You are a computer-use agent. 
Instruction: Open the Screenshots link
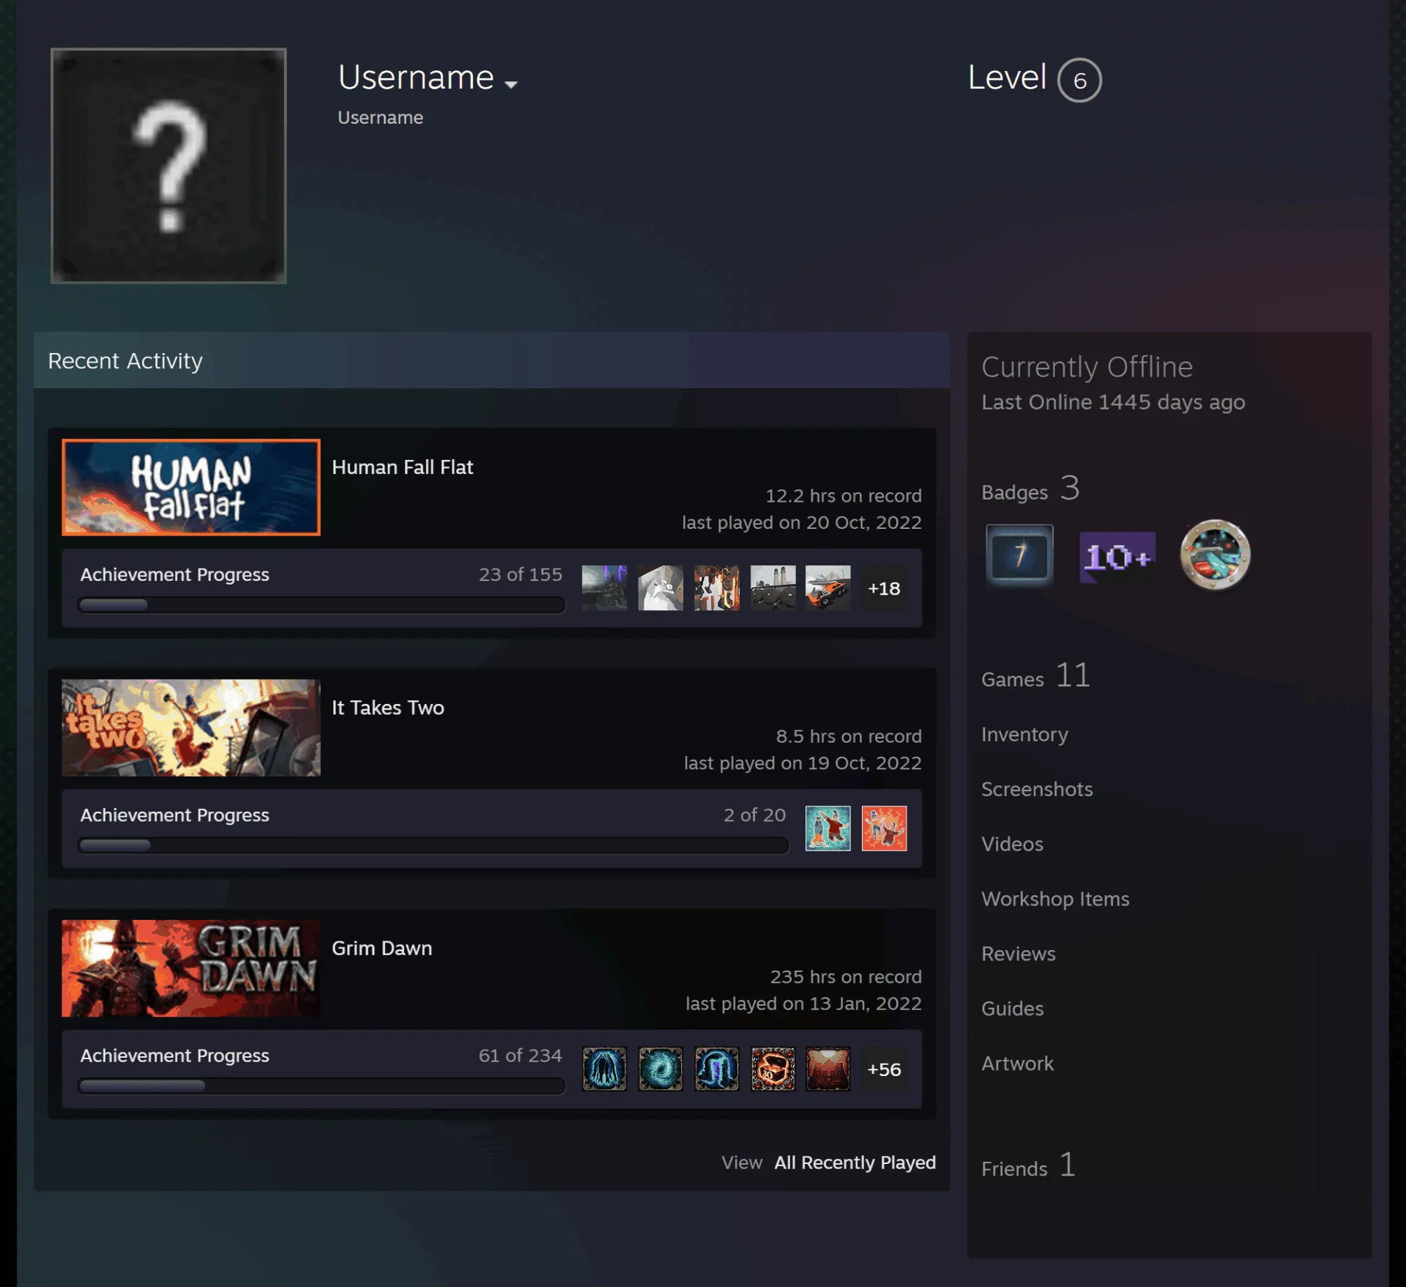(1037, 789)
